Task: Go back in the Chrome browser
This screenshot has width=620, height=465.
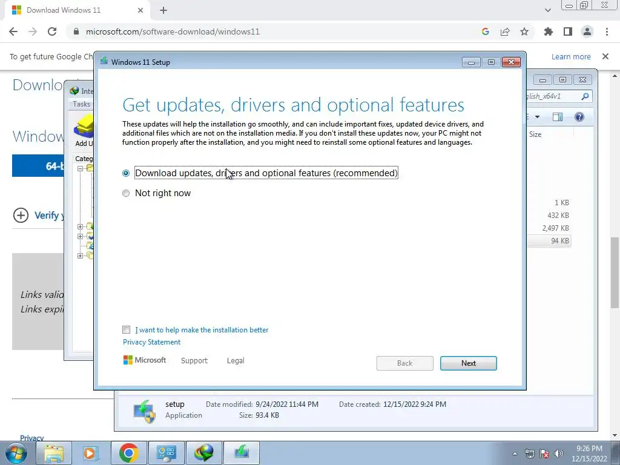Action: pos(13,31)
